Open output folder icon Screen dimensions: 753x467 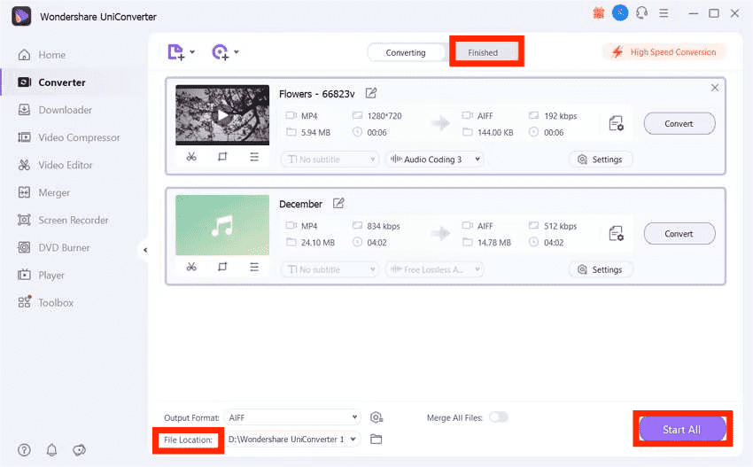pyautogui.click(x=376, y=440)
